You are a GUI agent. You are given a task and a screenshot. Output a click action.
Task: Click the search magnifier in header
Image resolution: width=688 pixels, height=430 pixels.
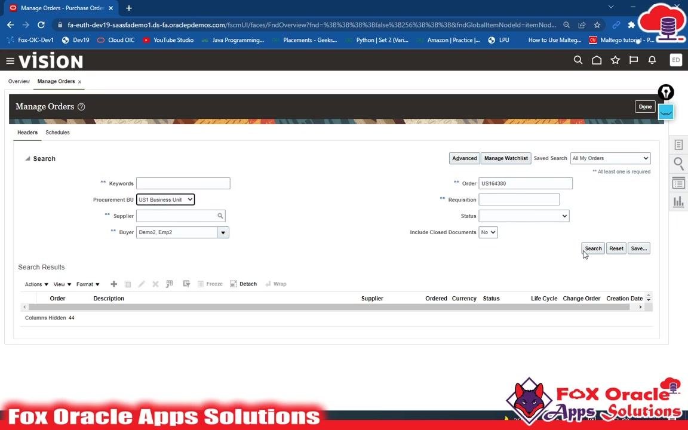(x=578, y=60)
